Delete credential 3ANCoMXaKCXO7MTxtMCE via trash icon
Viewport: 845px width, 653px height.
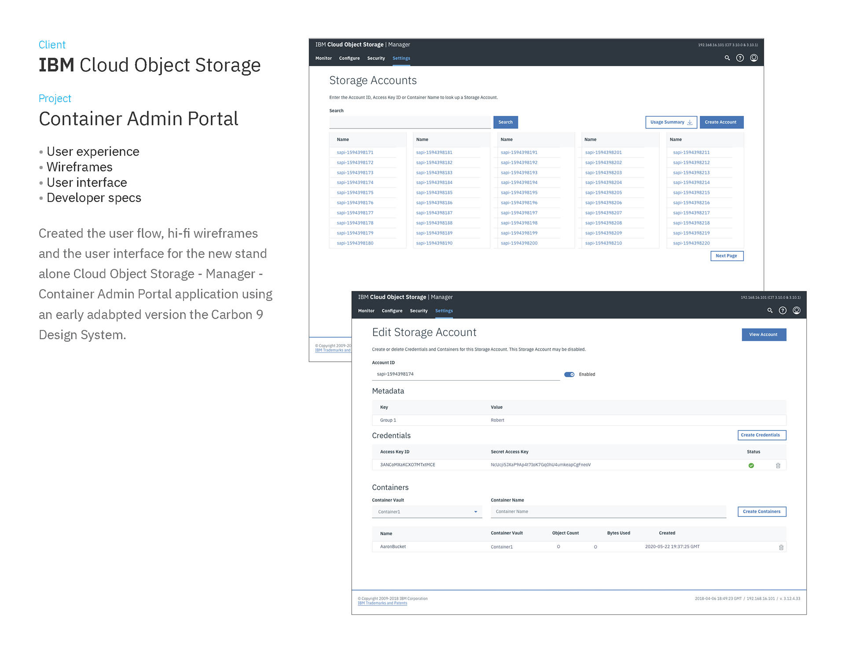(778, 466)
